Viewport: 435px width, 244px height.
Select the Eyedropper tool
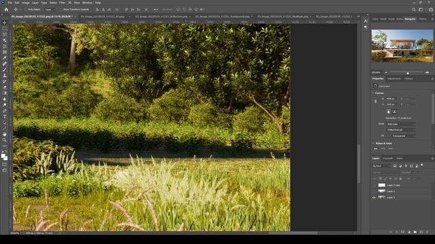[5, 58]
